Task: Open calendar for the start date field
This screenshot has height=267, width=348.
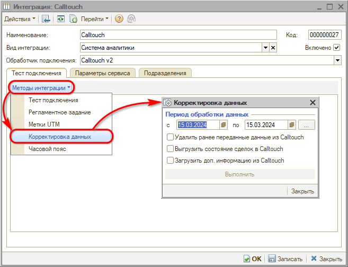Action: (224, 125)
